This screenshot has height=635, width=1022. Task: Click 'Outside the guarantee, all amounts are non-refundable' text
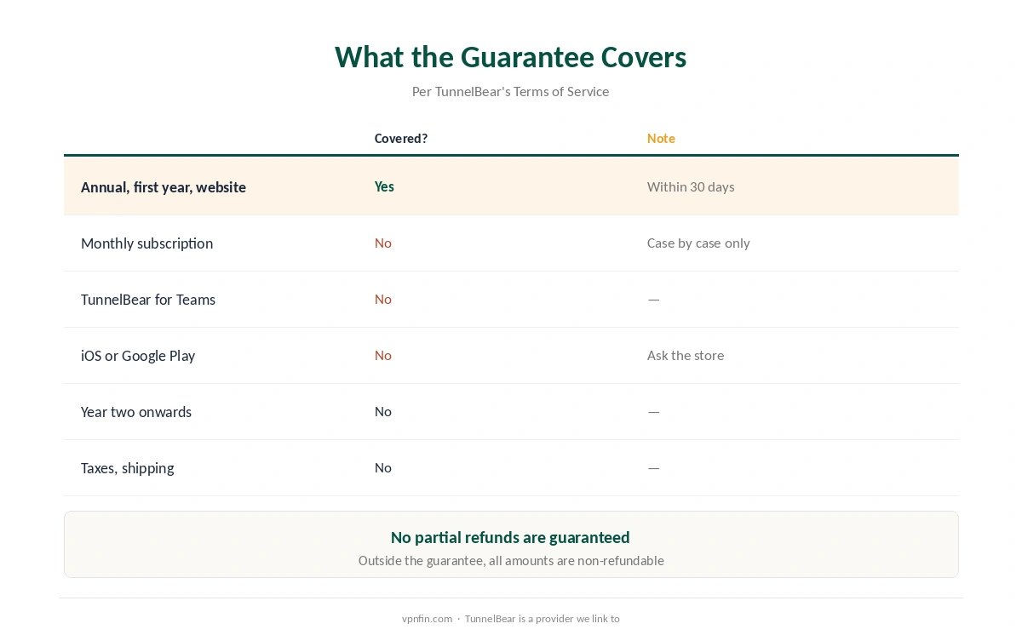(x=511, y=560)
